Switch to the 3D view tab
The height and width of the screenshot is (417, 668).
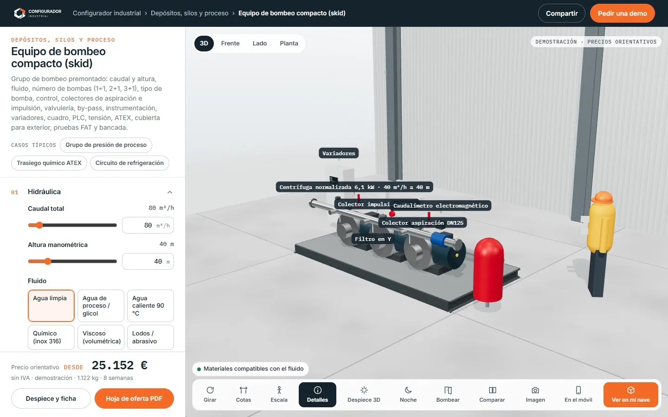point(204,44)
